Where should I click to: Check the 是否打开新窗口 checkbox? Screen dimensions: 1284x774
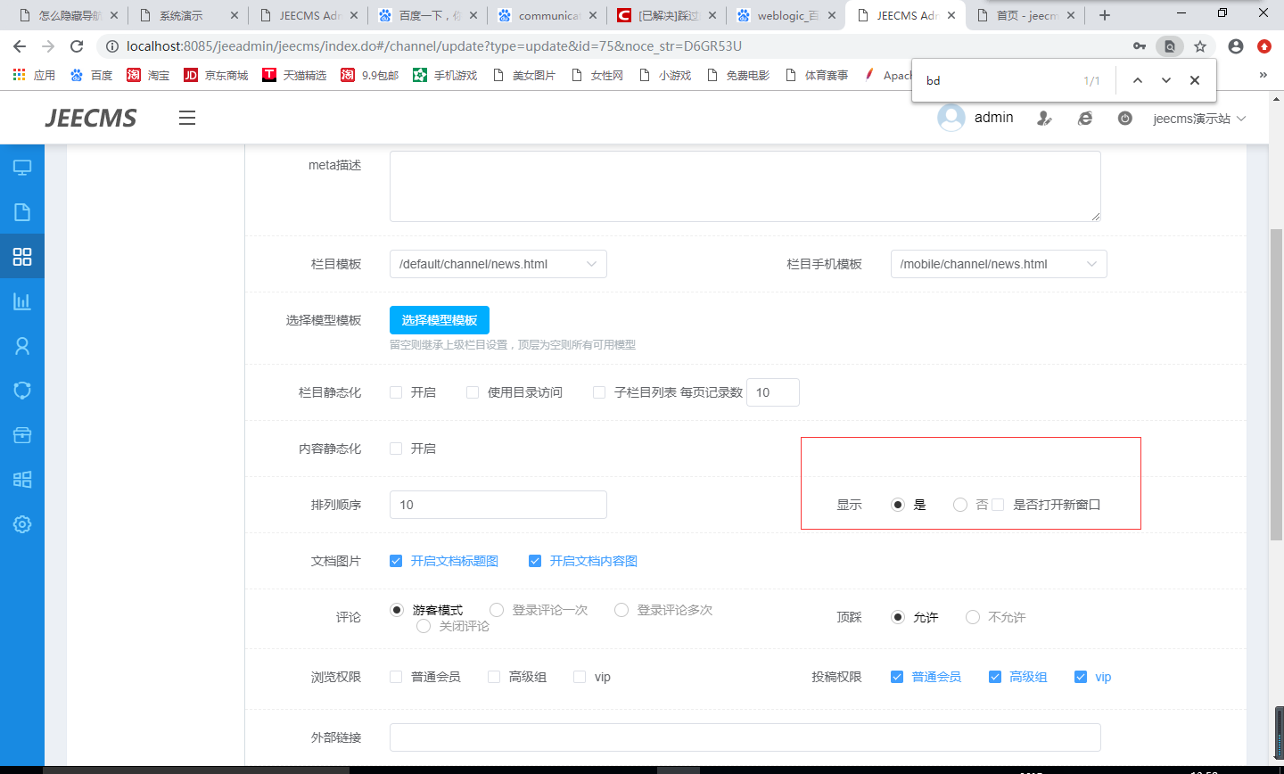[998, 505]
